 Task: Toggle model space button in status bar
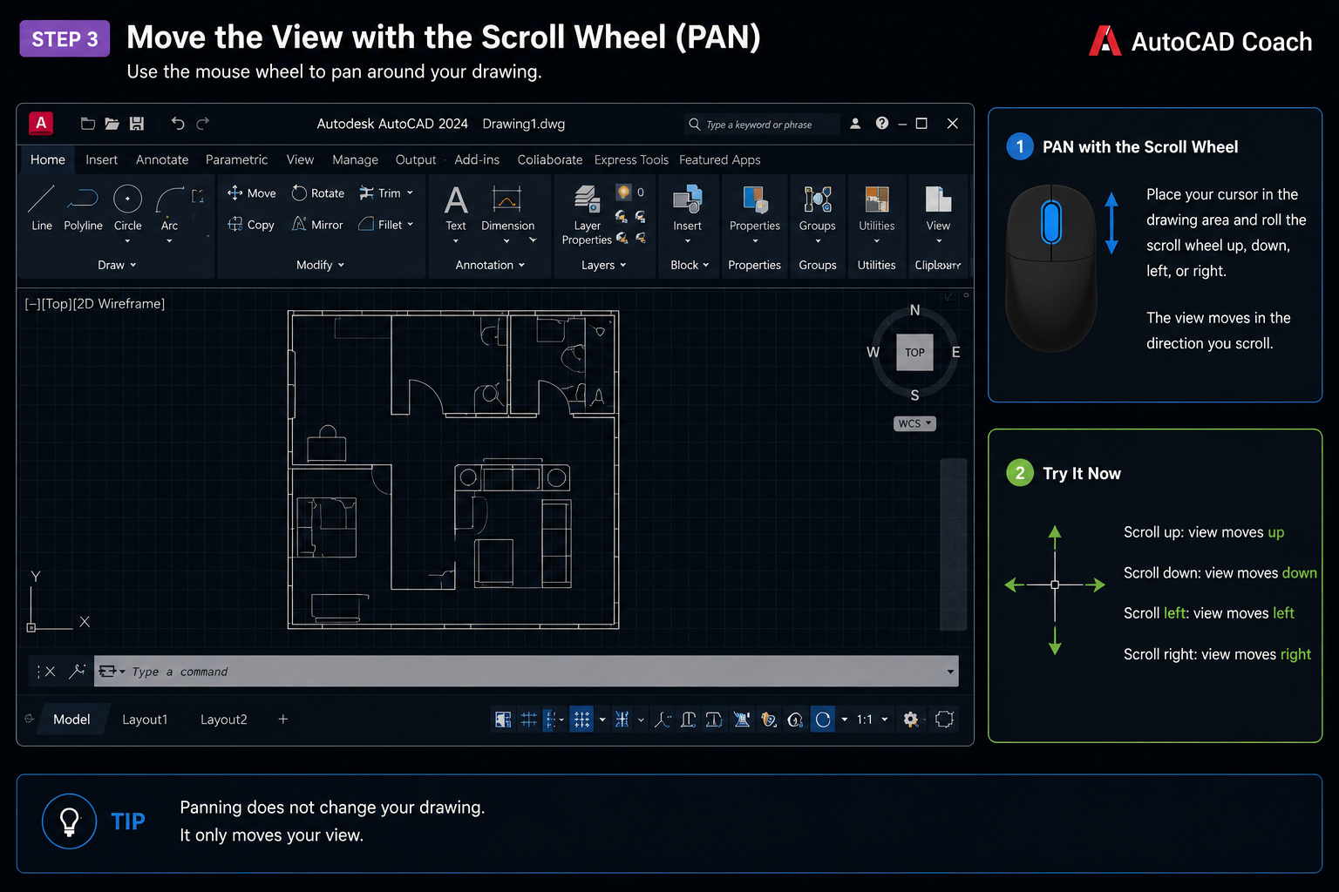click(x=503, y=720)
